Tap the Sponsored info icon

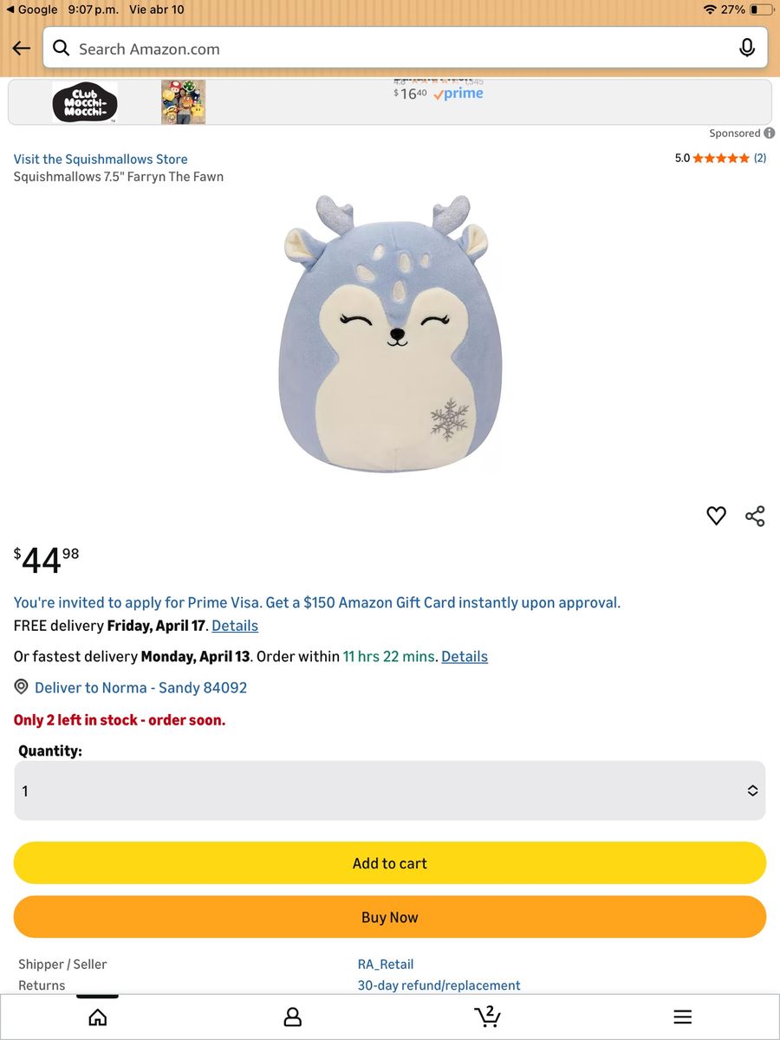(x=770, y=133)
